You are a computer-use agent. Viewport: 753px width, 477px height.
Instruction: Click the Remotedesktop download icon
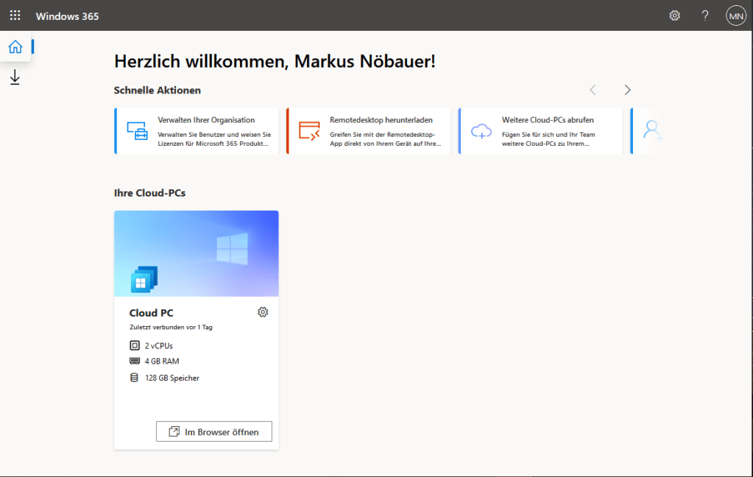coord(309,131)
